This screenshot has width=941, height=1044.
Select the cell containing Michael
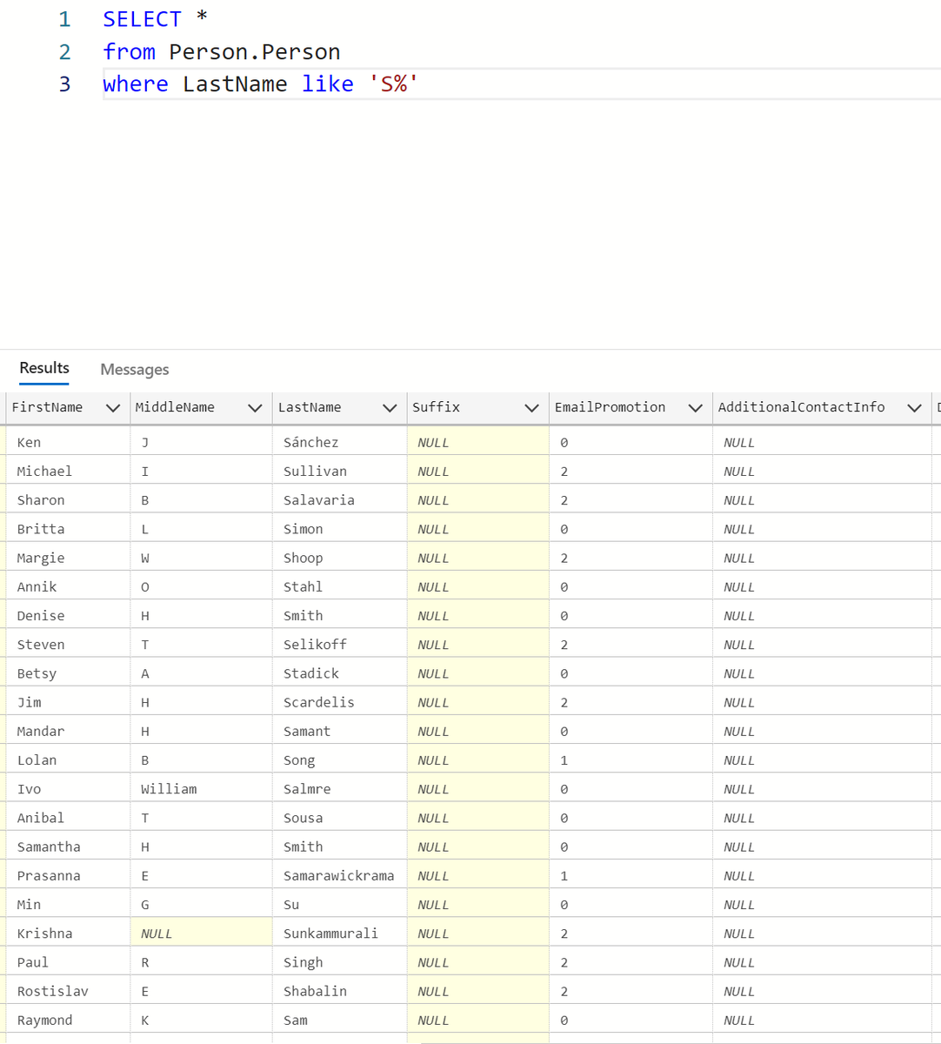point(68,471)
